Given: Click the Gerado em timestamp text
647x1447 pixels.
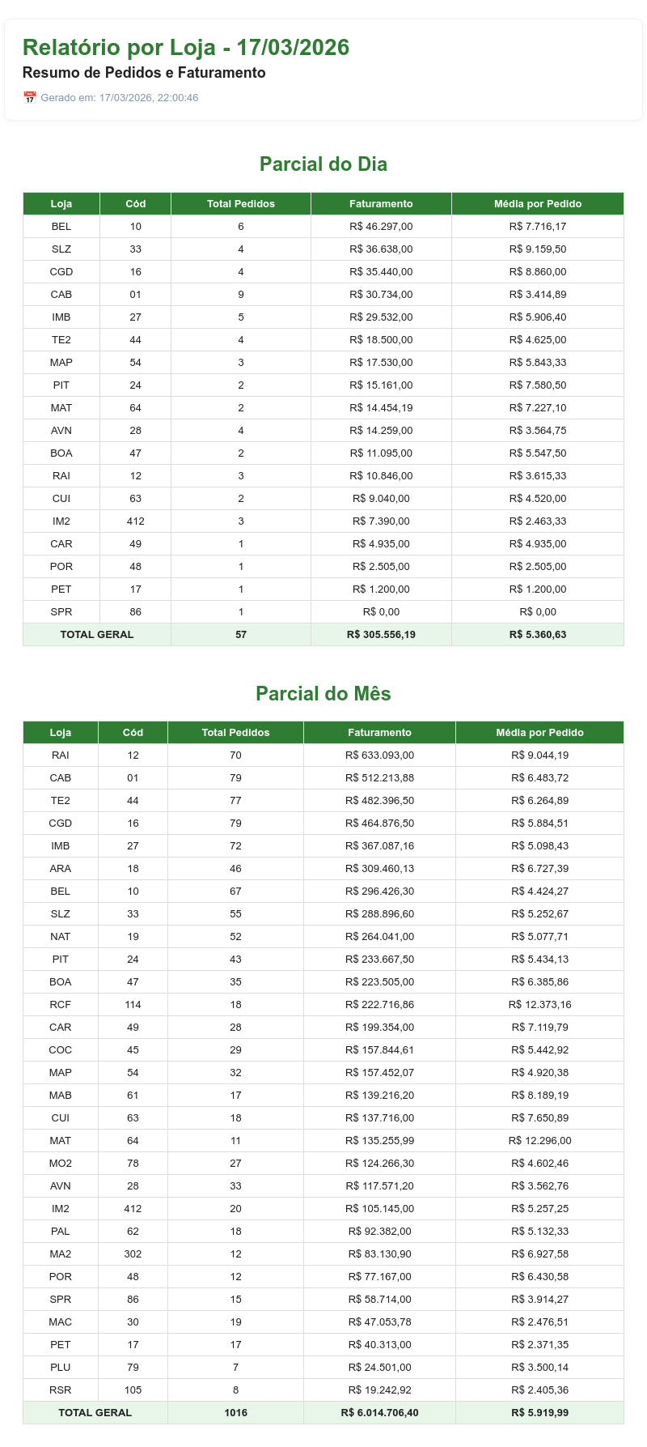Looking at the screenshot, I should (x=119, y=98).
